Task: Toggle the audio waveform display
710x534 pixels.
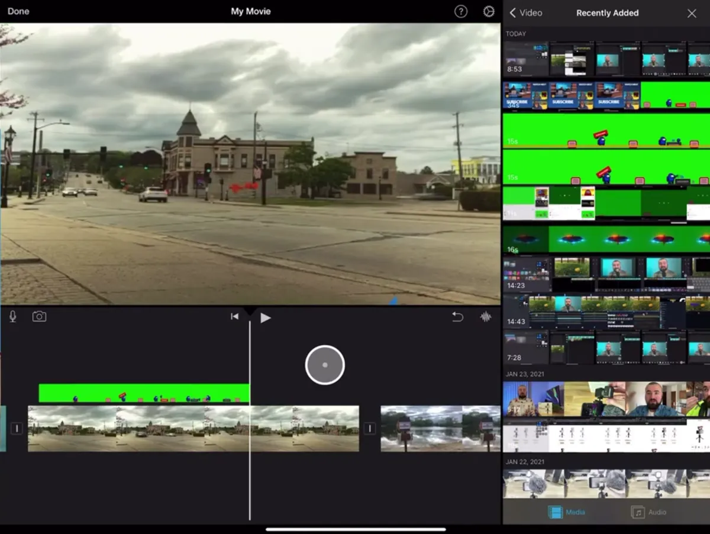Action: click(x=486, y=317)
